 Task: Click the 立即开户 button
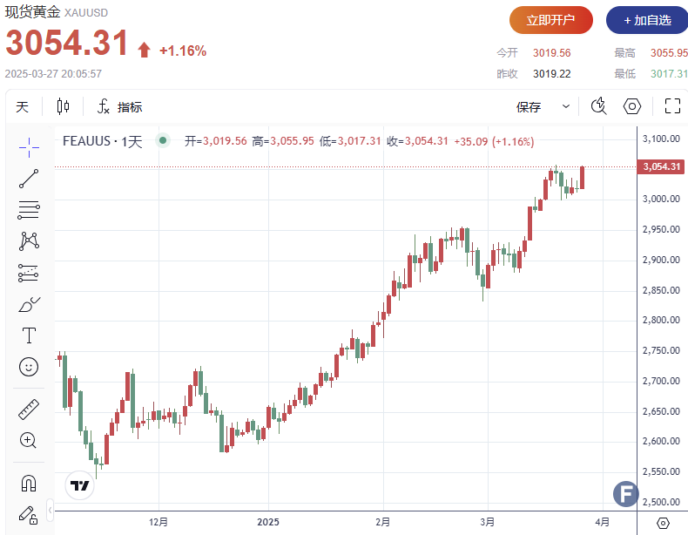pyautogui.click(x=551, y=20)
